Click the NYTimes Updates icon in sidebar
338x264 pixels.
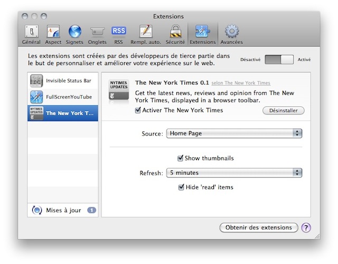click(36, 113)
